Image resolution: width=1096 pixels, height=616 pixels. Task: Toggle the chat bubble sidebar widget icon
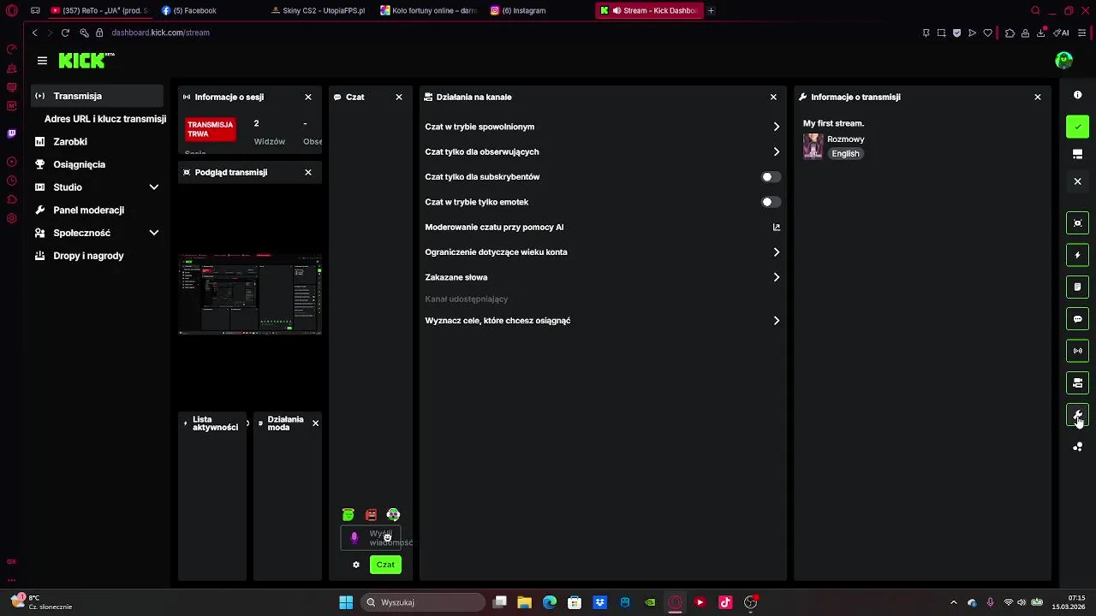point(1077,319)
